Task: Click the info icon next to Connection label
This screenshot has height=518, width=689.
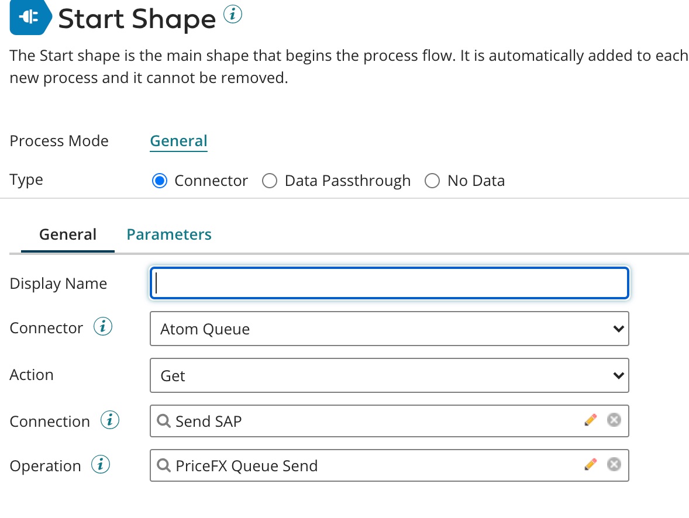Action: [x=110, y=420]
